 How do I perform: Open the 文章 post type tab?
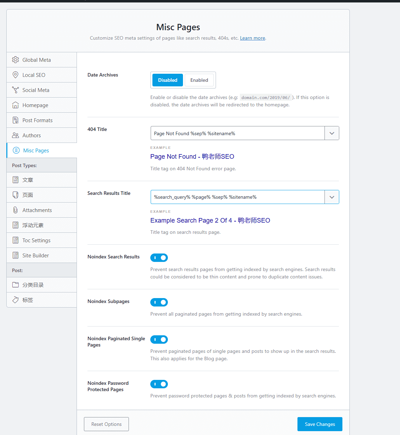click(42, 180)
